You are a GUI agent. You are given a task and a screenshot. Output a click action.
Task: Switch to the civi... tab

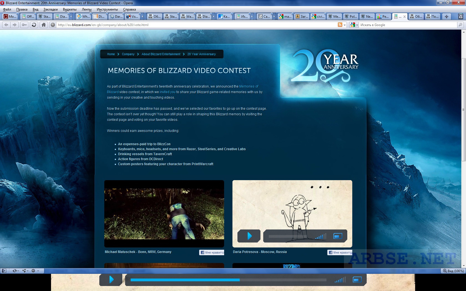point(318,17)
